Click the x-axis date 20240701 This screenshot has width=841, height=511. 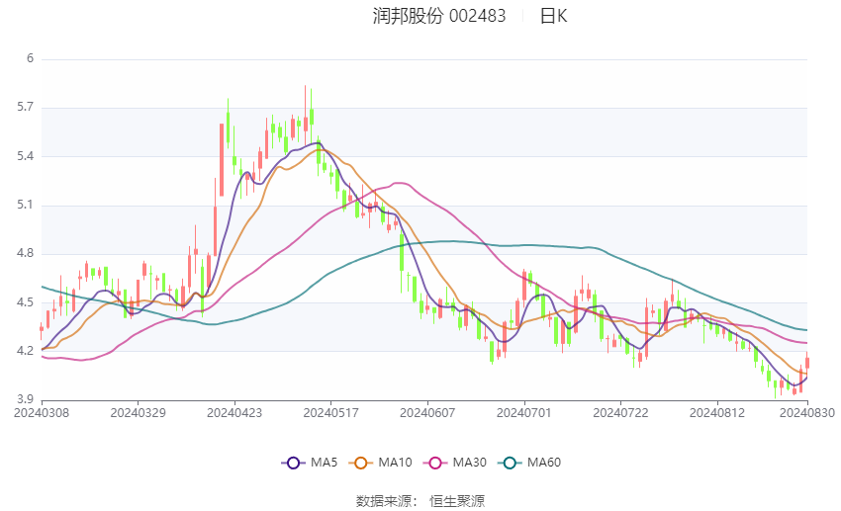click(524, 413)
